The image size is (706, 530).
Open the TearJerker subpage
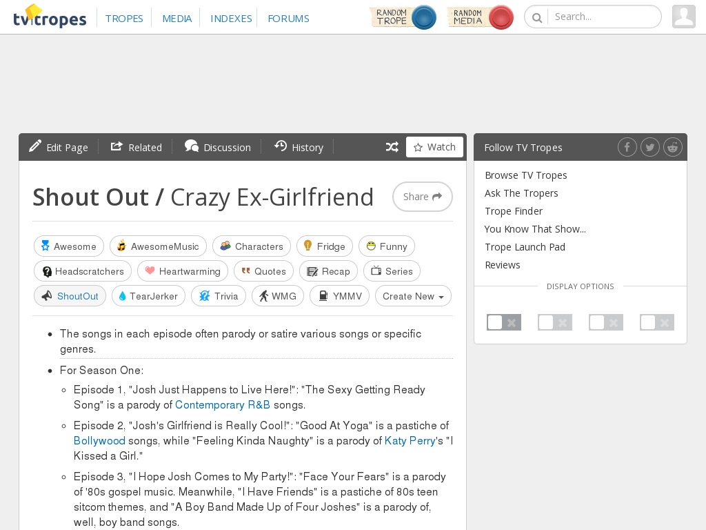pos(149,295)
